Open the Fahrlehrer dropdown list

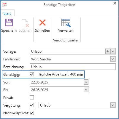pyautogui.click(x=113, y=59)
